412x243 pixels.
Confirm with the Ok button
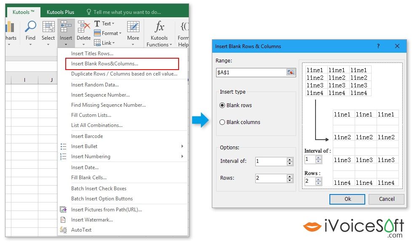(x=347, y=199)
